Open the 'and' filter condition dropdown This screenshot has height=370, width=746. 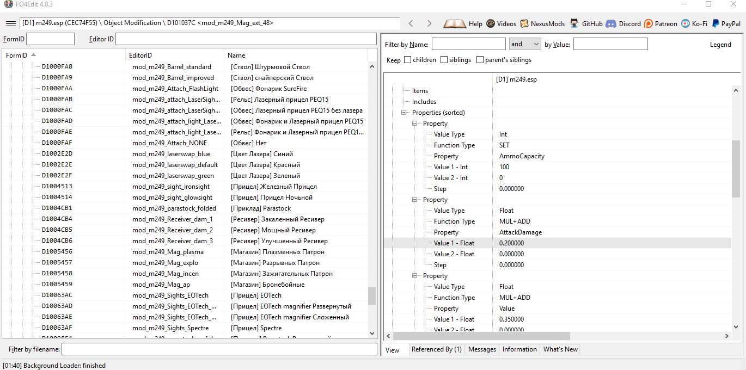pyautogui.click(x=524, y=44)
